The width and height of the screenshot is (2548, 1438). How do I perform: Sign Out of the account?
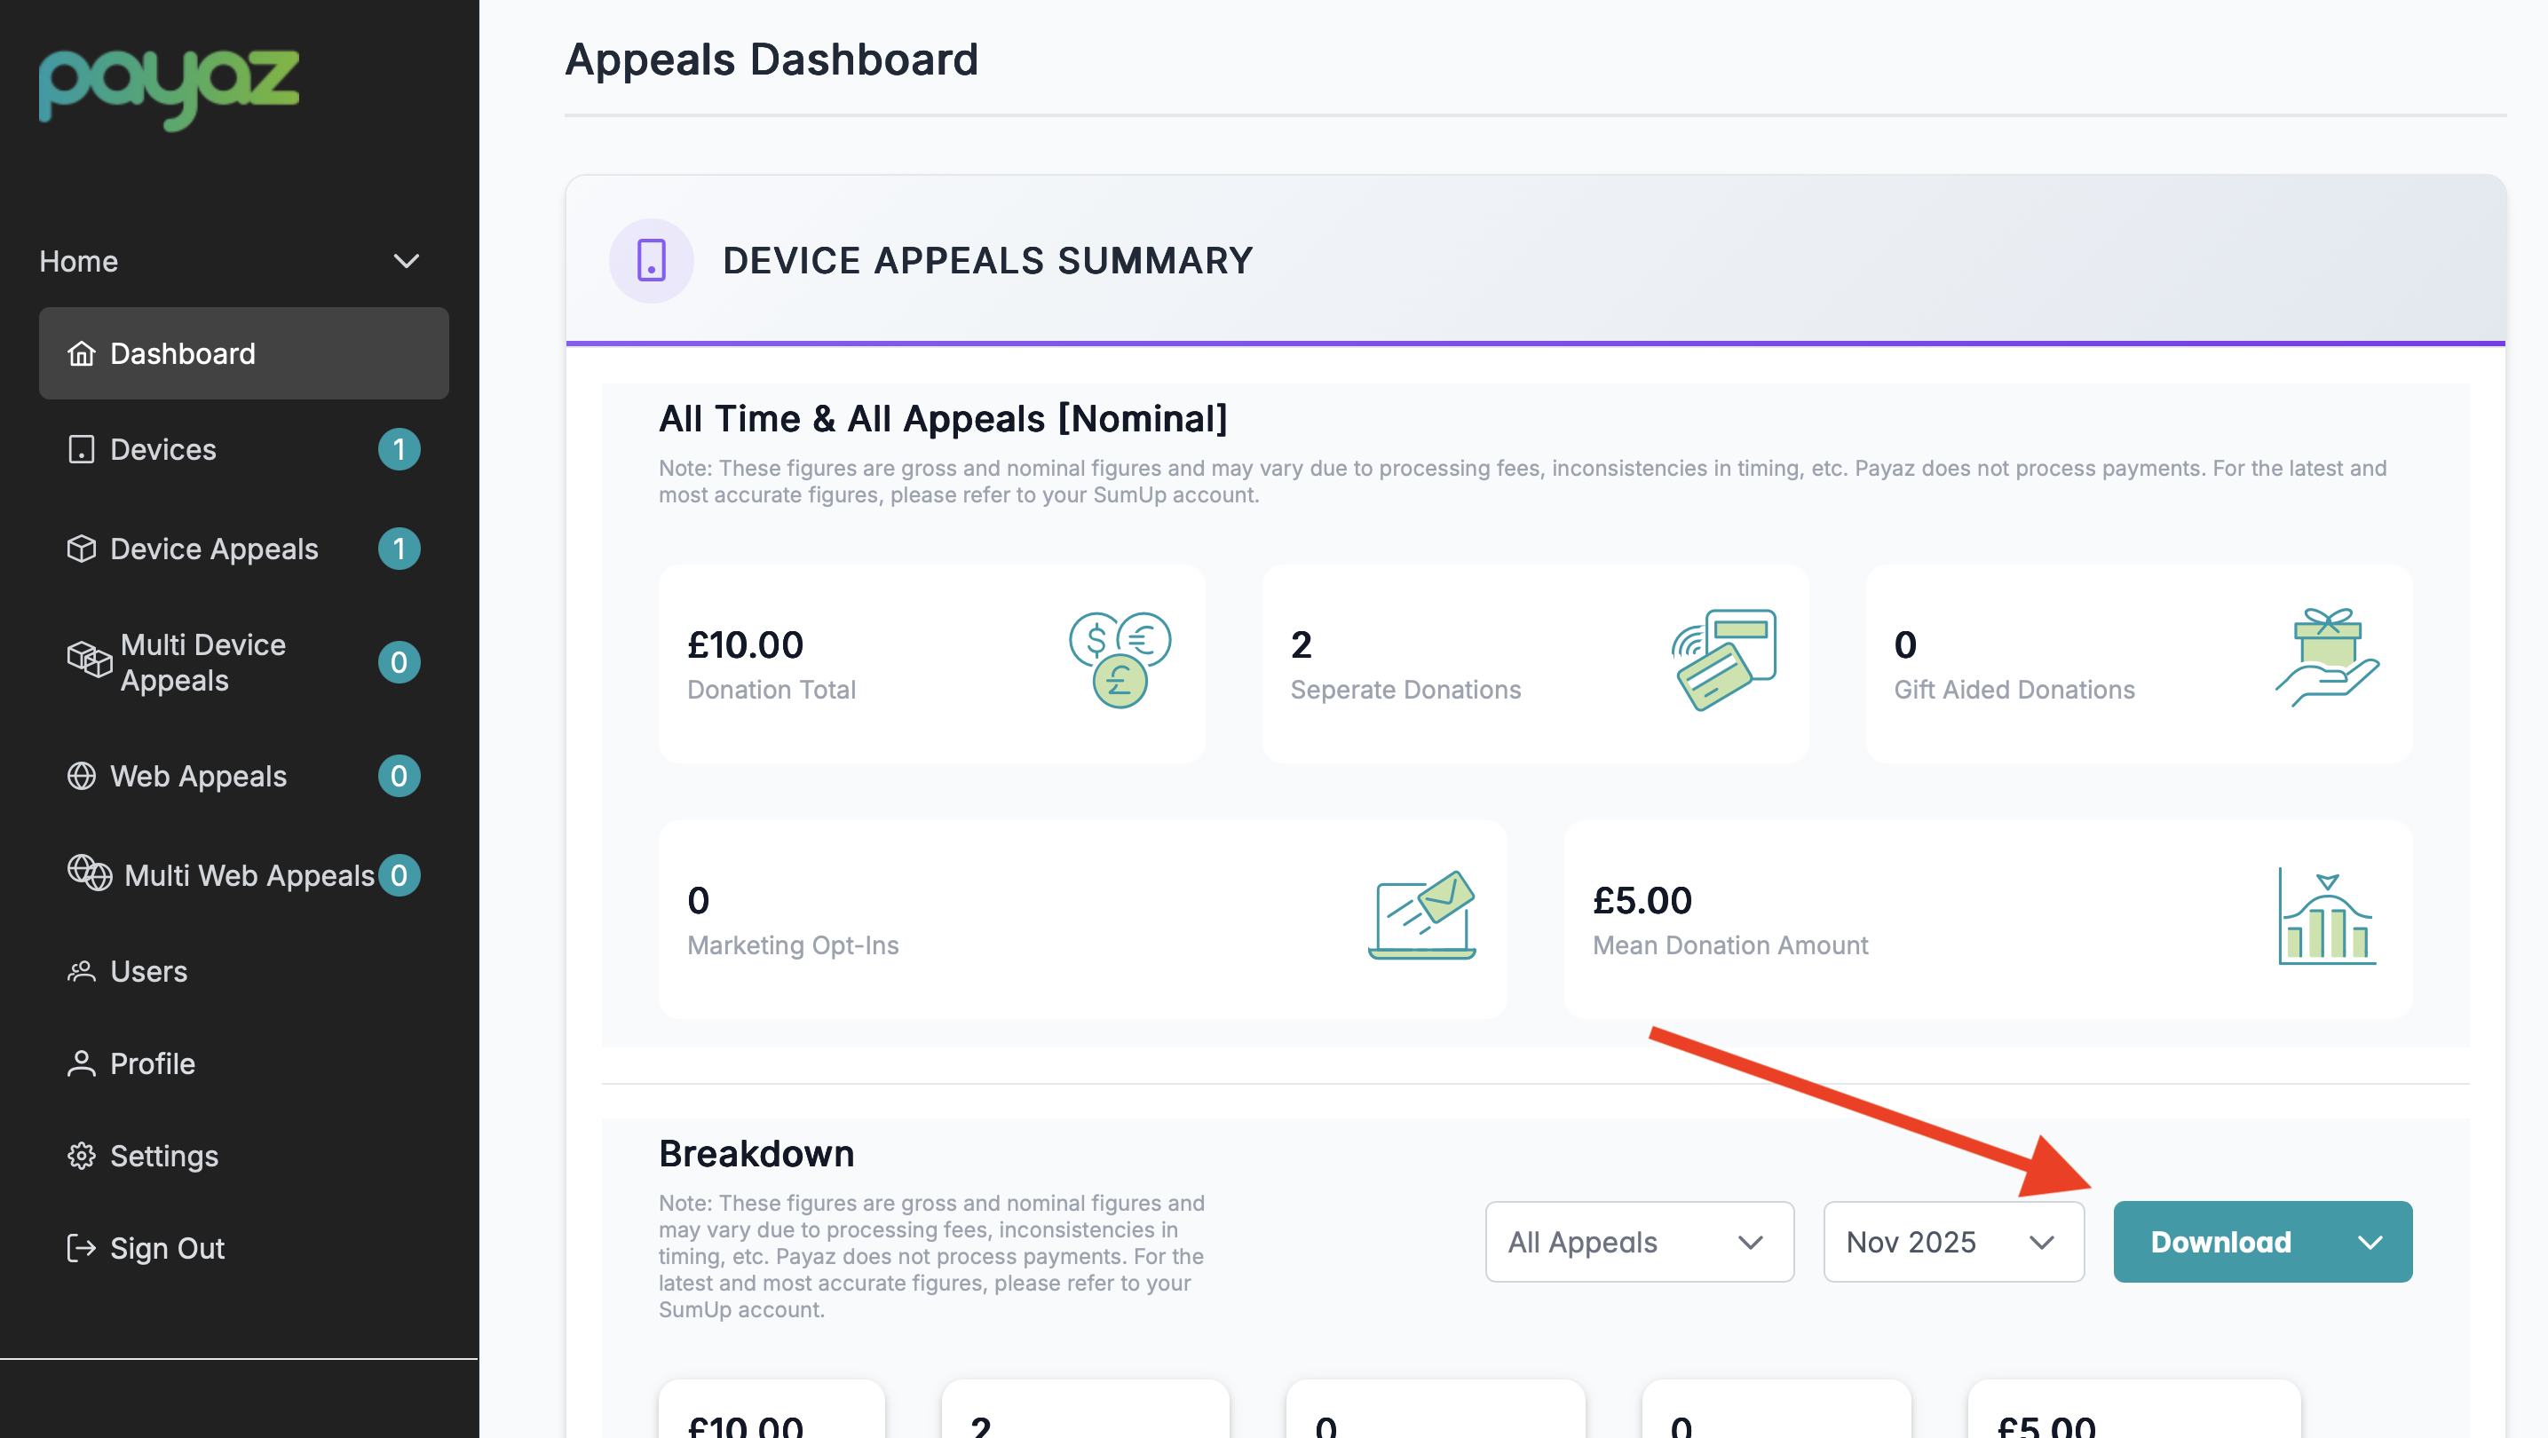pyautogui.click(x=166, y=1248)
